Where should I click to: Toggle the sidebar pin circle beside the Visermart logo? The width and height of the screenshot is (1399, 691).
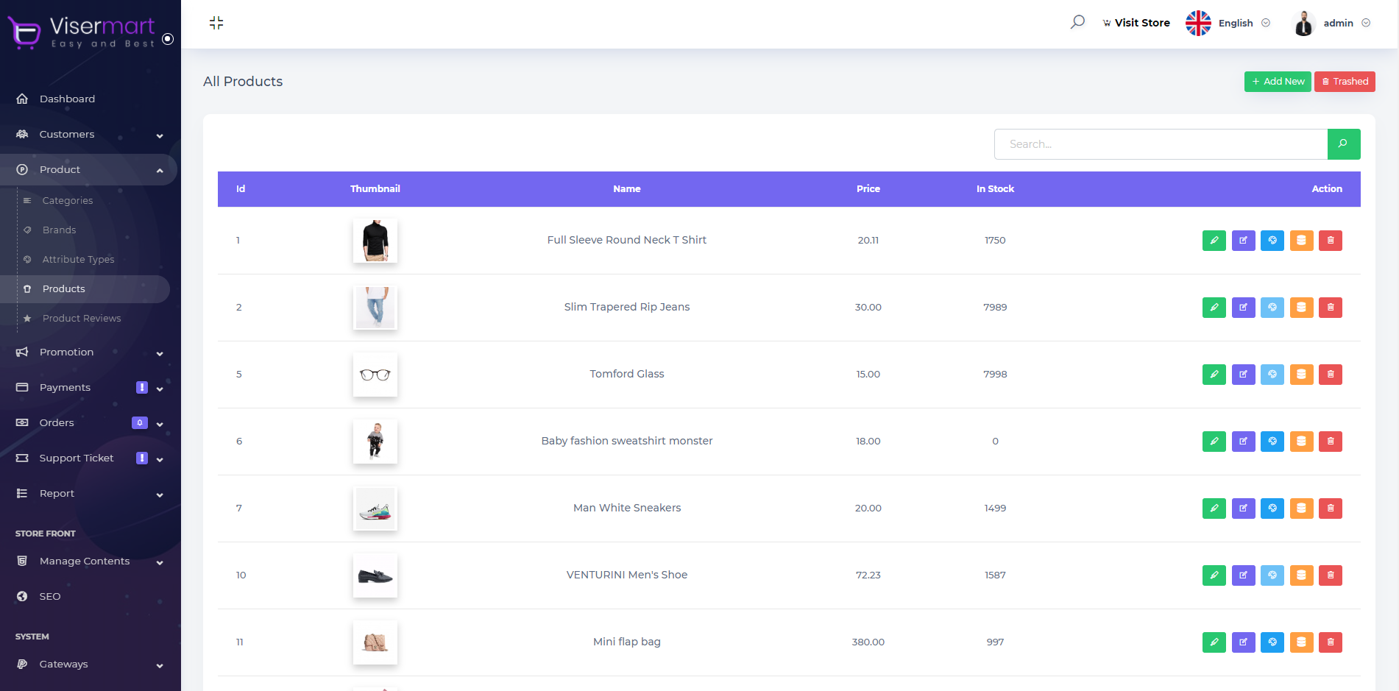[168, 39]
